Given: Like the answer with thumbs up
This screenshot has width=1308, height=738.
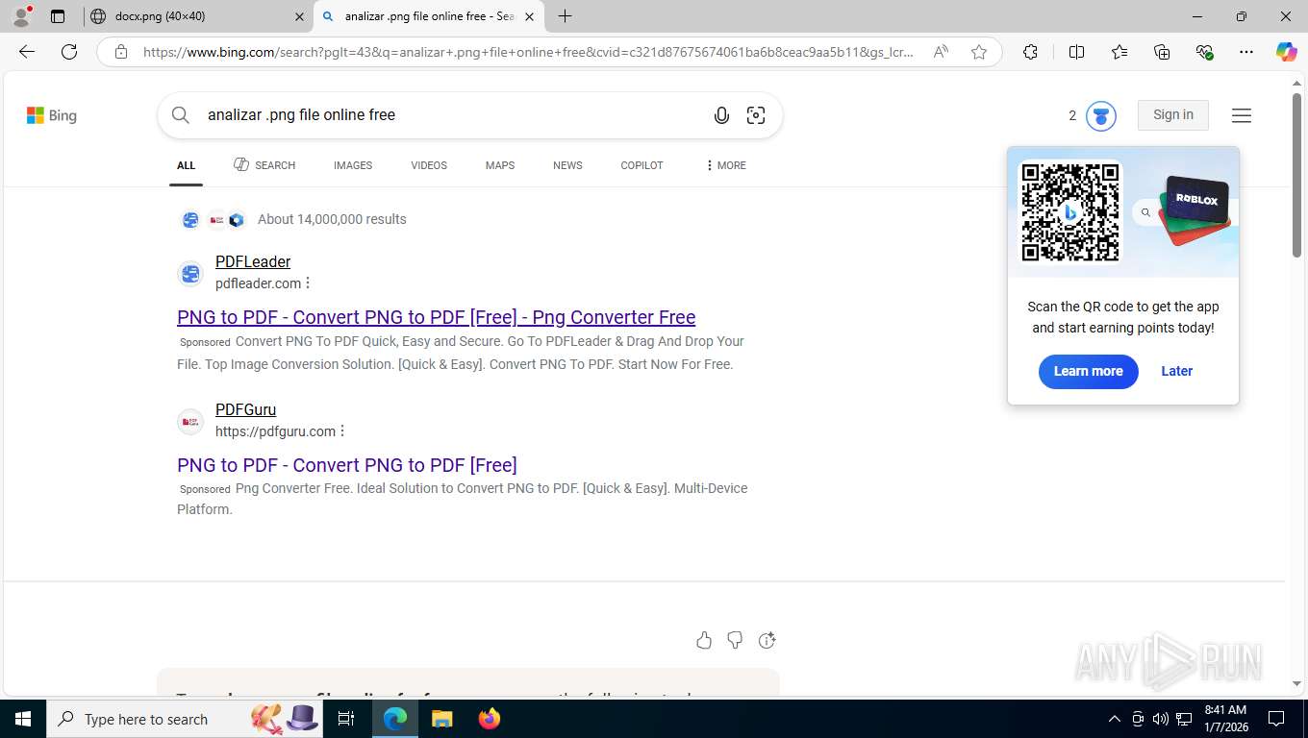Looking at the screenshot, I should pyautogui.click(x=704, y=640).
